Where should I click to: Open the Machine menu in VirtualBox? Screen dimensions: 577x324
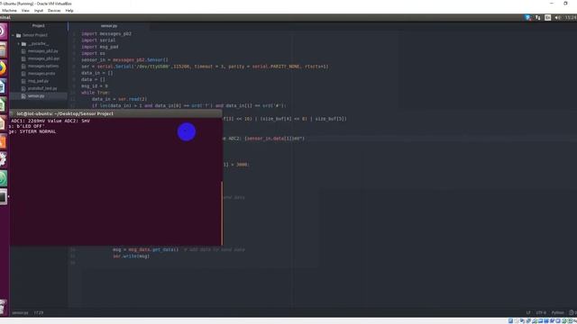coord(9,11)
